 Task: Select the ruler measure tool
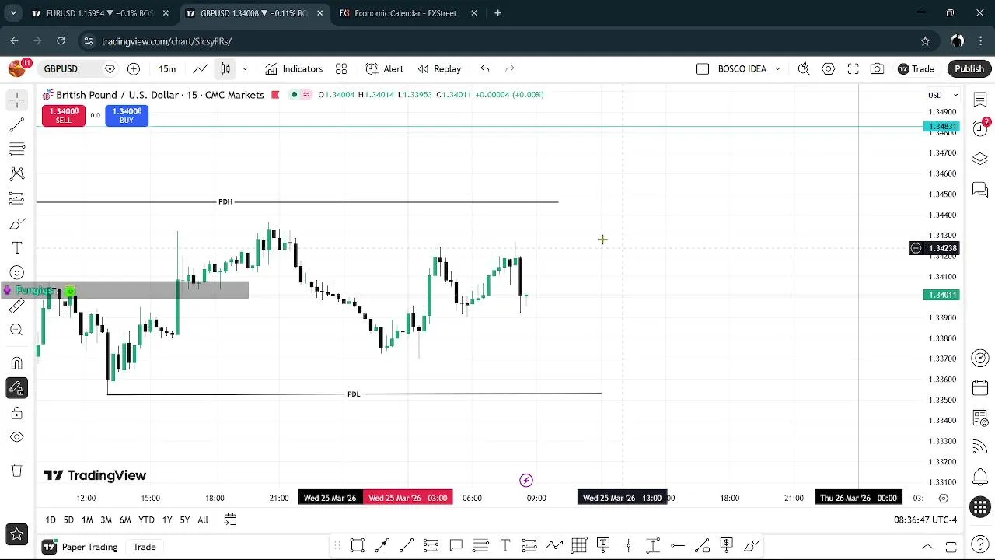click(17, 306)
